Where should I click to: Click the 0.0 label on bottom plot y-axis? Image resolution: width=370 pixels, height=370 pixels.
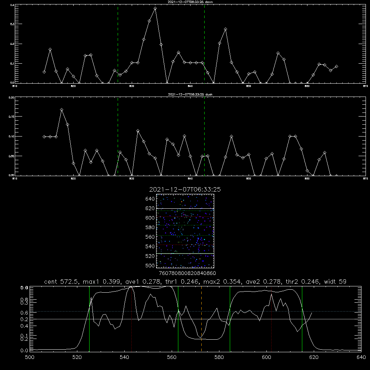click(24, 351)
